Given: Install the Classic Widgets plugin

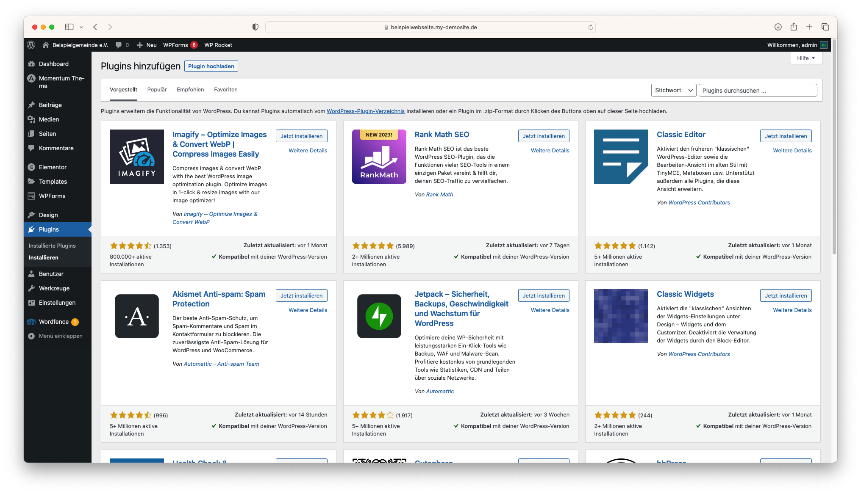Looking at the screenshot, I should [x=786, y=295].
